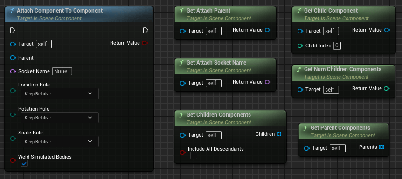Screen dimensions: 402x179
Task: Click Get Attach Socket Name Return Value pin
Action: click(x=268, y=82)
